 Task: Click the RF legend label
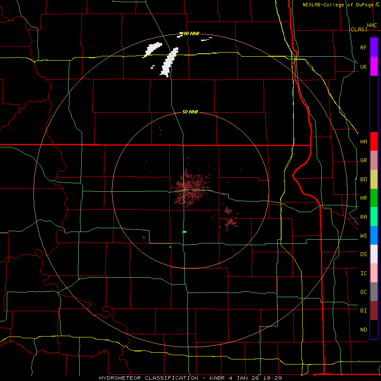(x=363, y=47)
